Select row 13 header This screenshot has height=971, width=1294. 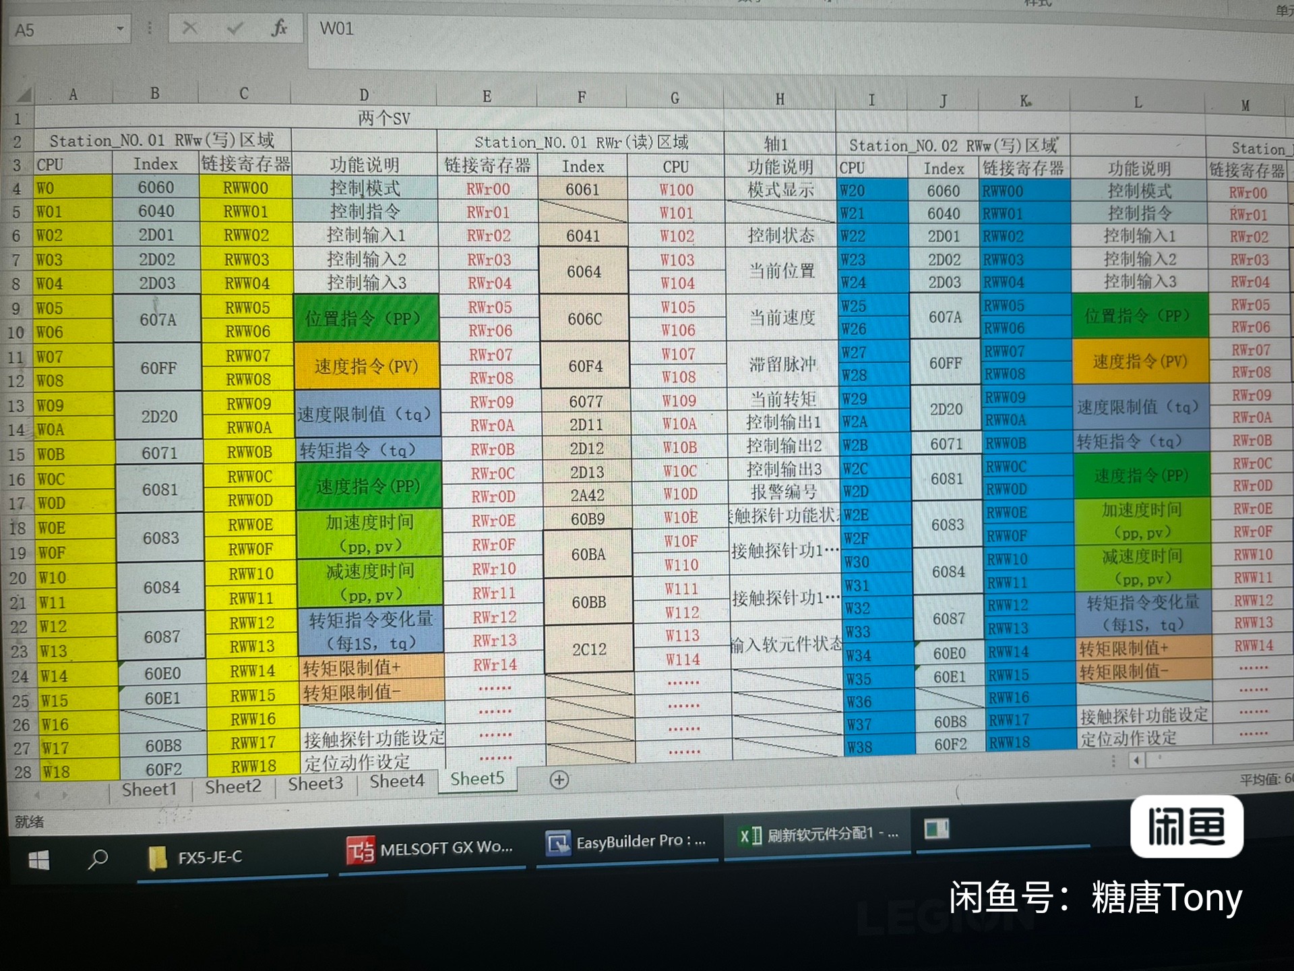click(16, 406)
